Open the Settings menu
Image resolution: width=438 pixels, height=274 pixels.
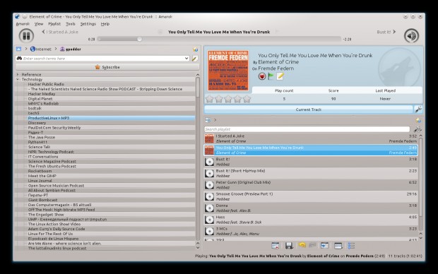(88, 24)
